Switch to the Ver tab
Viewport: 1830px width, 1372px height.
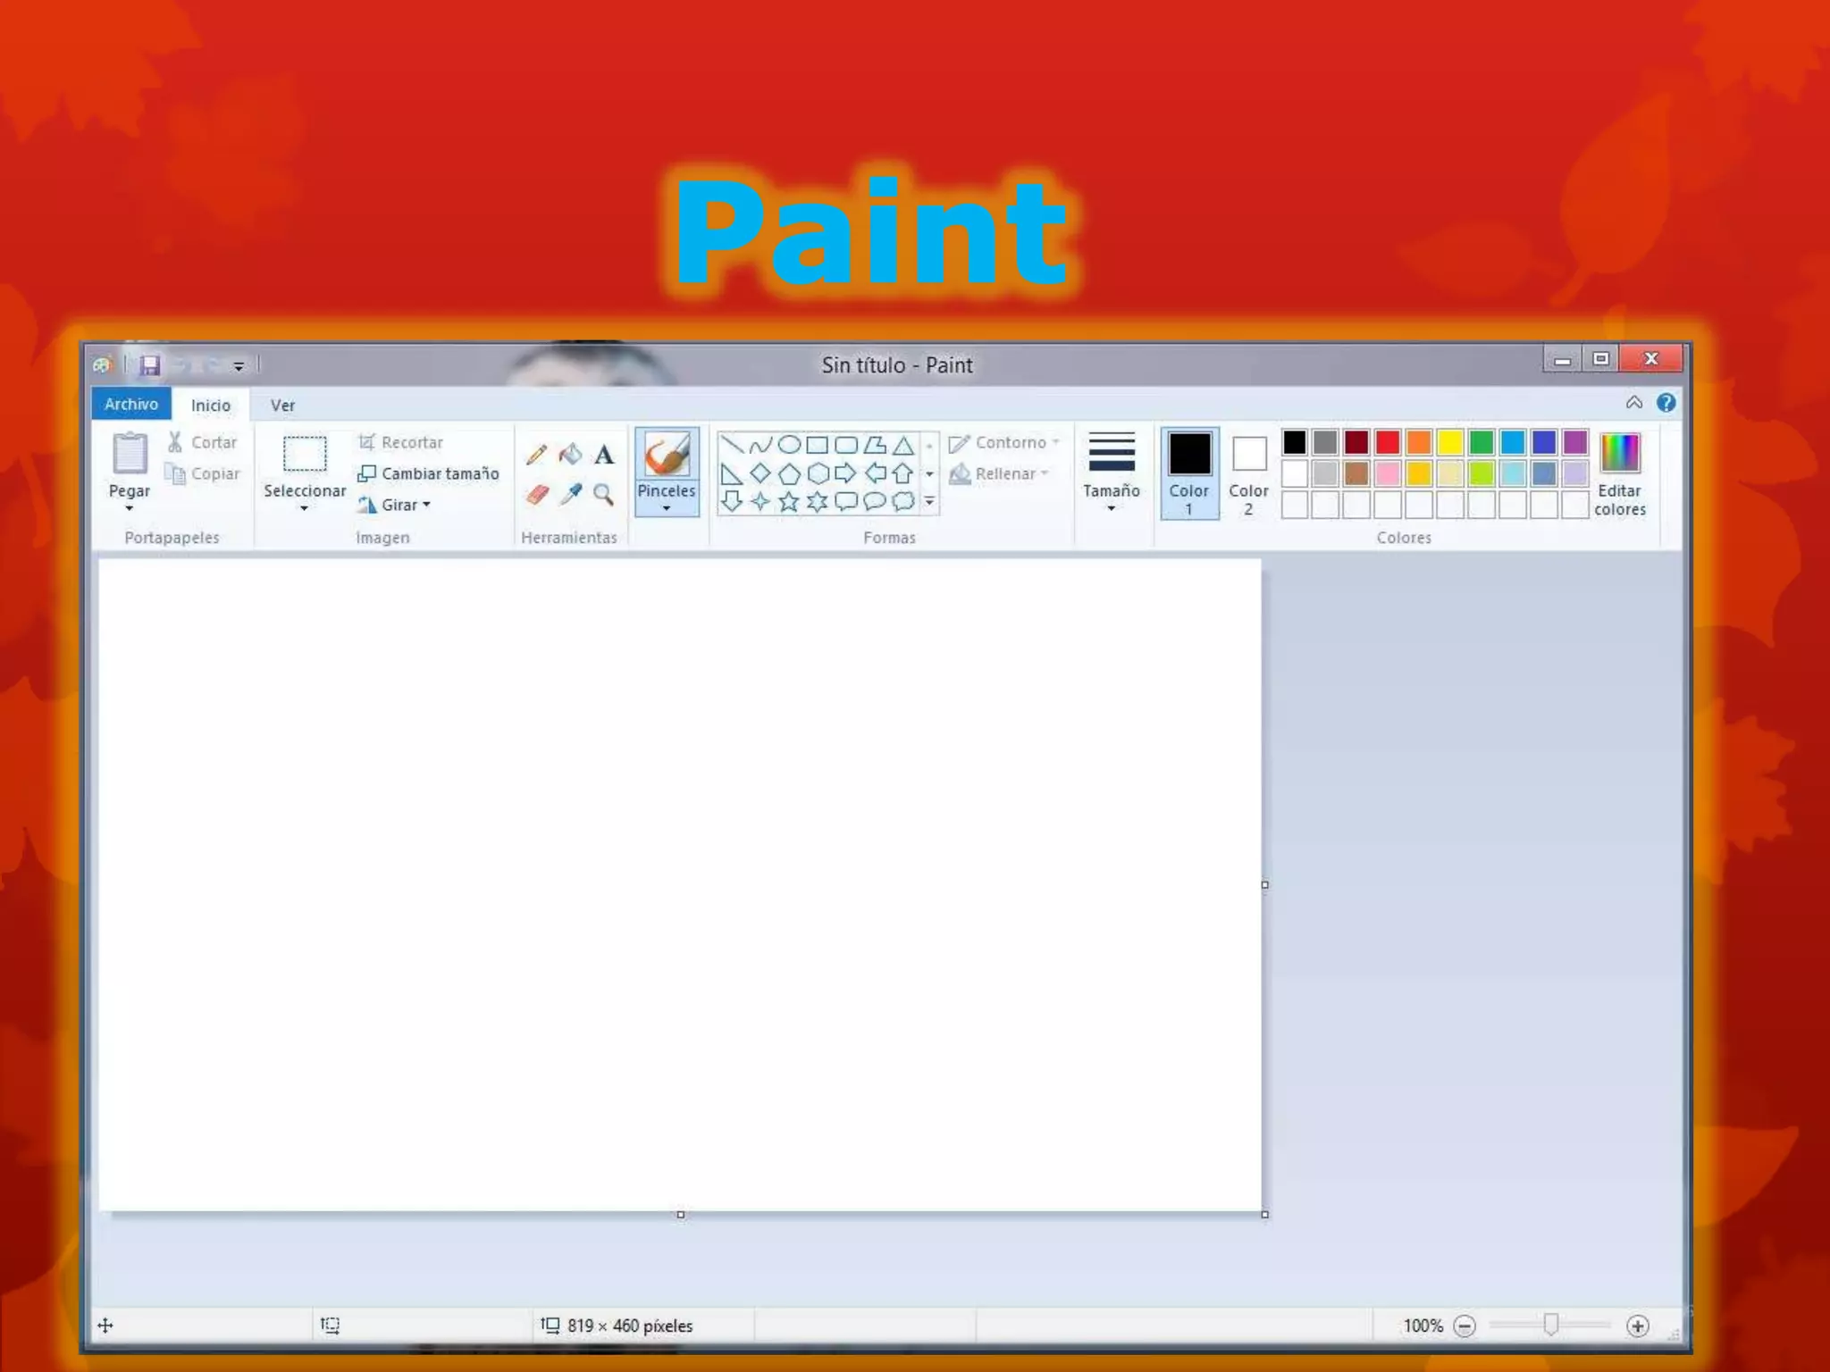tap(282, 406)
